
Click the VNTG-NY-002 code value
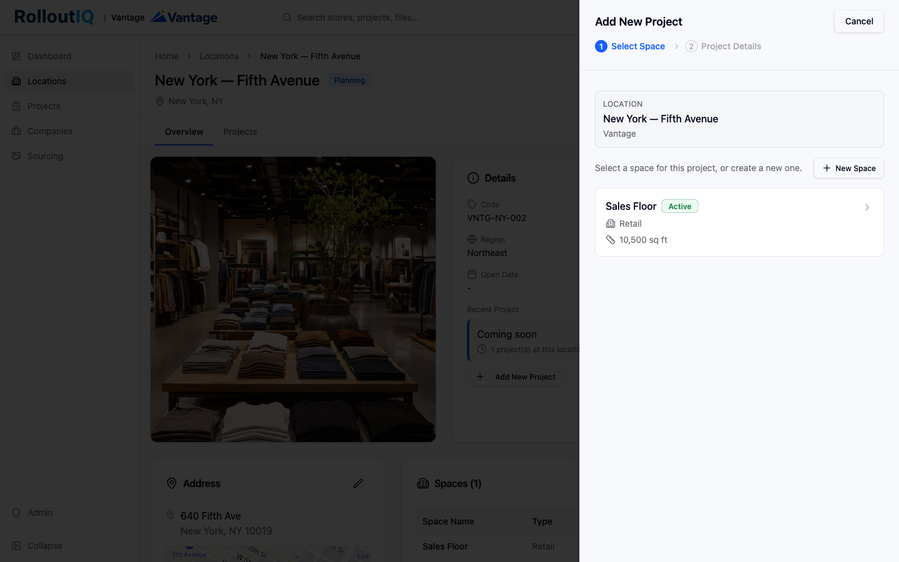(497, 218)
